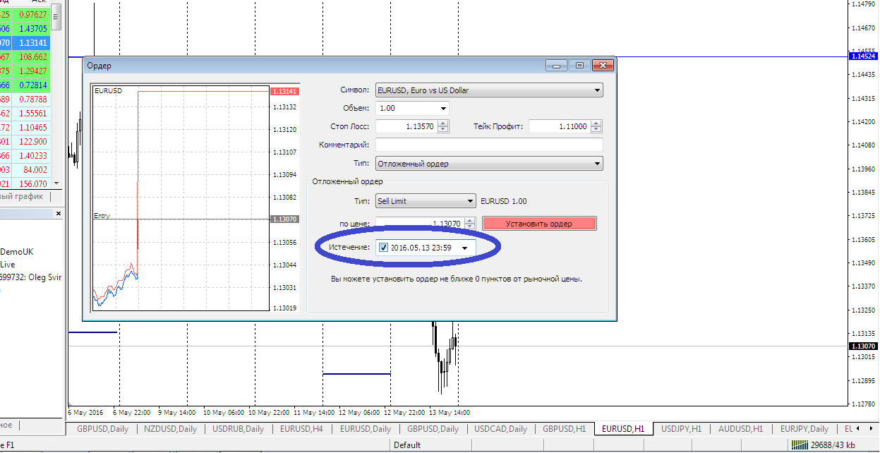The image size is (880, 453).
Task: Select the Market Watch row with ask 0.78788
Action: [x=25, y=99]
